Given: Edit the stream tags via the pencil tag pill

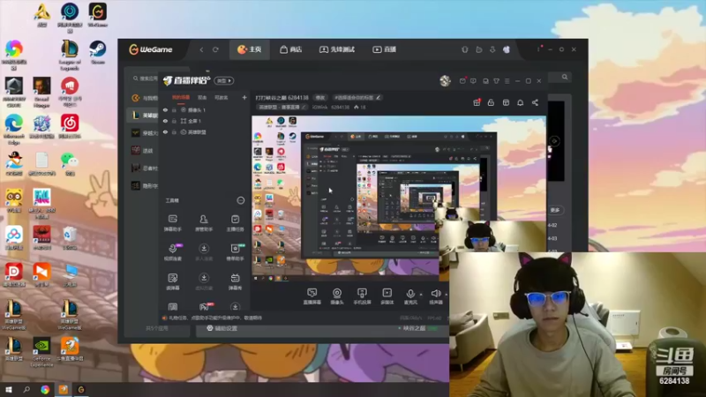Looking at the screenshot, I should 357,98.
